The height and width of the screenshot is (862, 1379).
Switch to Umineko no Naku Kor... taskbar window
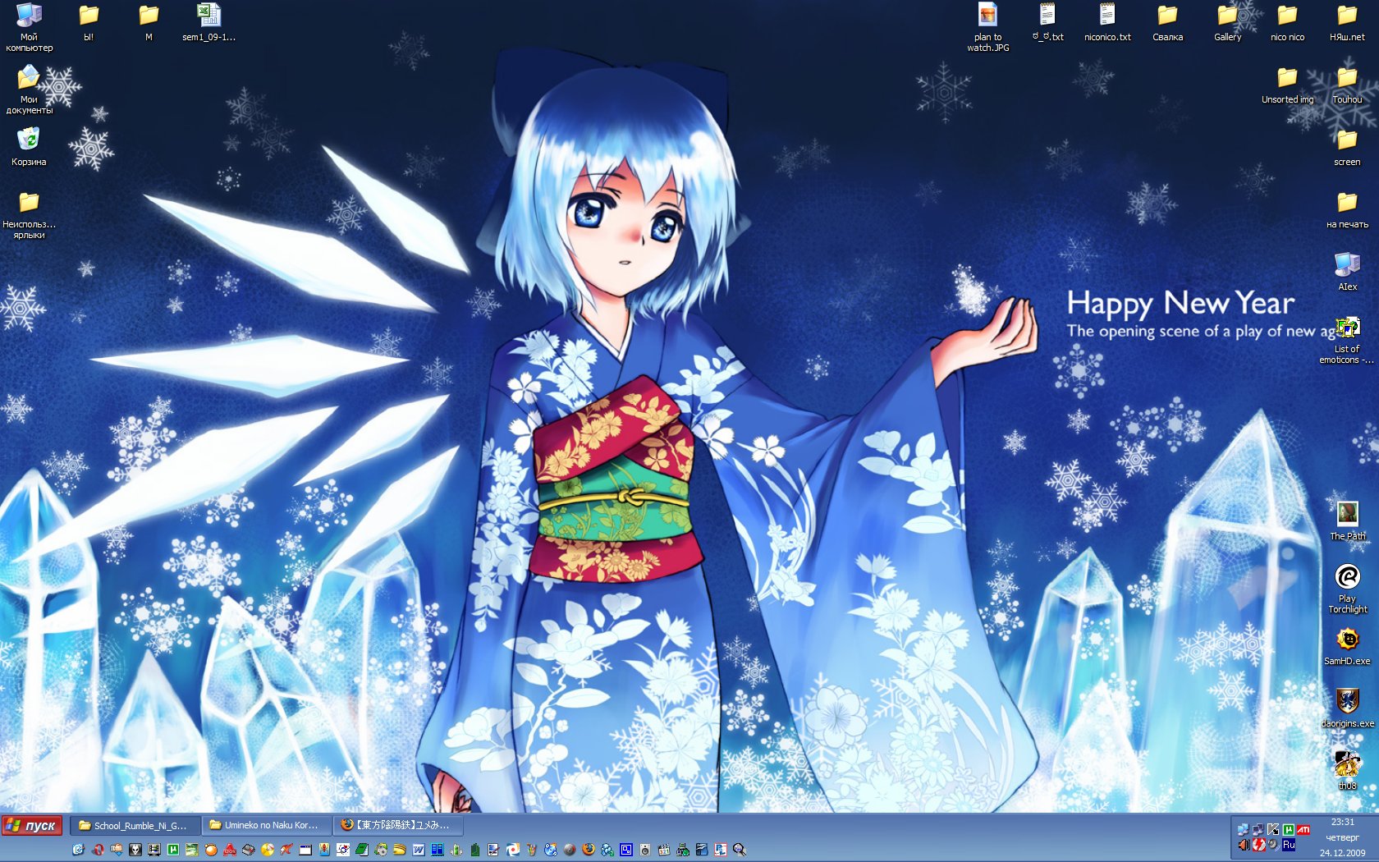click(x=266, y=825)
